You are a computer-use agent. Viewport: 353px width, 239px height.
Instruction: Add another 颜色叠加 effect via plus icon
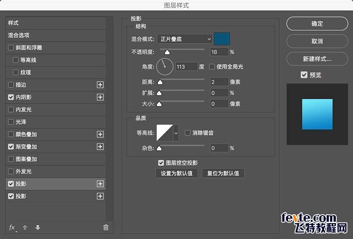pyautogui.click(x=100, y=134)
